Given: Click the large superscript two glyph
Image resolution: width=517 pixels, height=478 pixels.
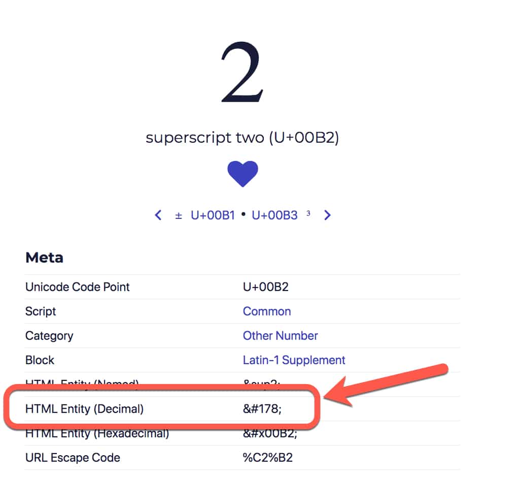Looking at the screenshot, I should pyautogui.click(x=243, y=72).
